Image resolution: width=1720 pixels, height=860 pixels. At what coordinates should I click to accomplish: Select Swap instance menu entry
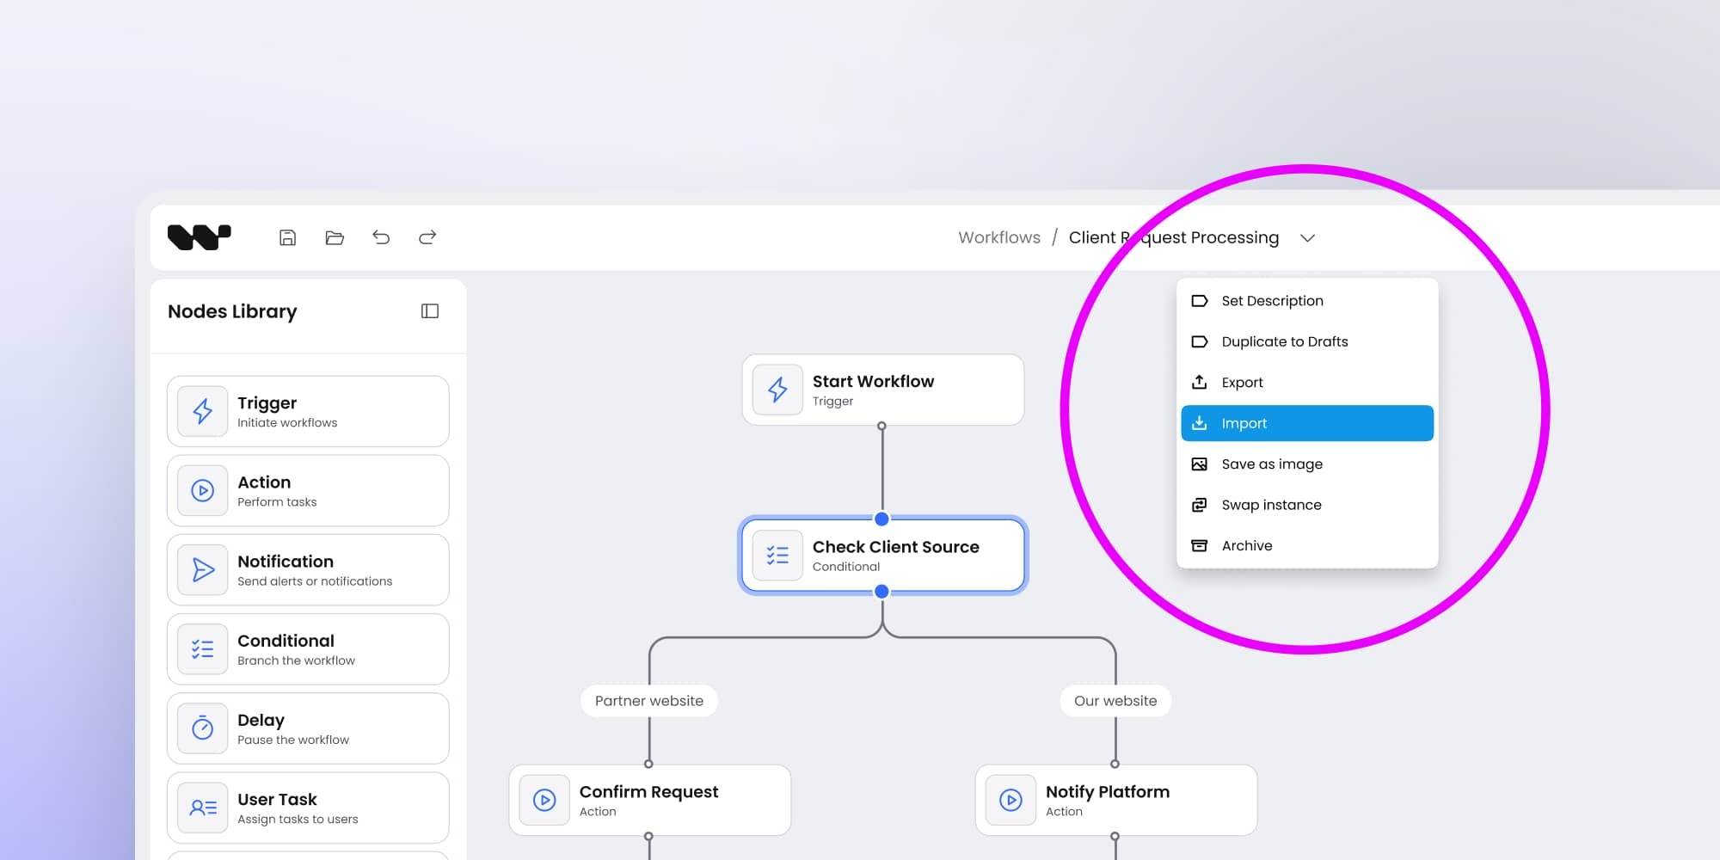1307,505
